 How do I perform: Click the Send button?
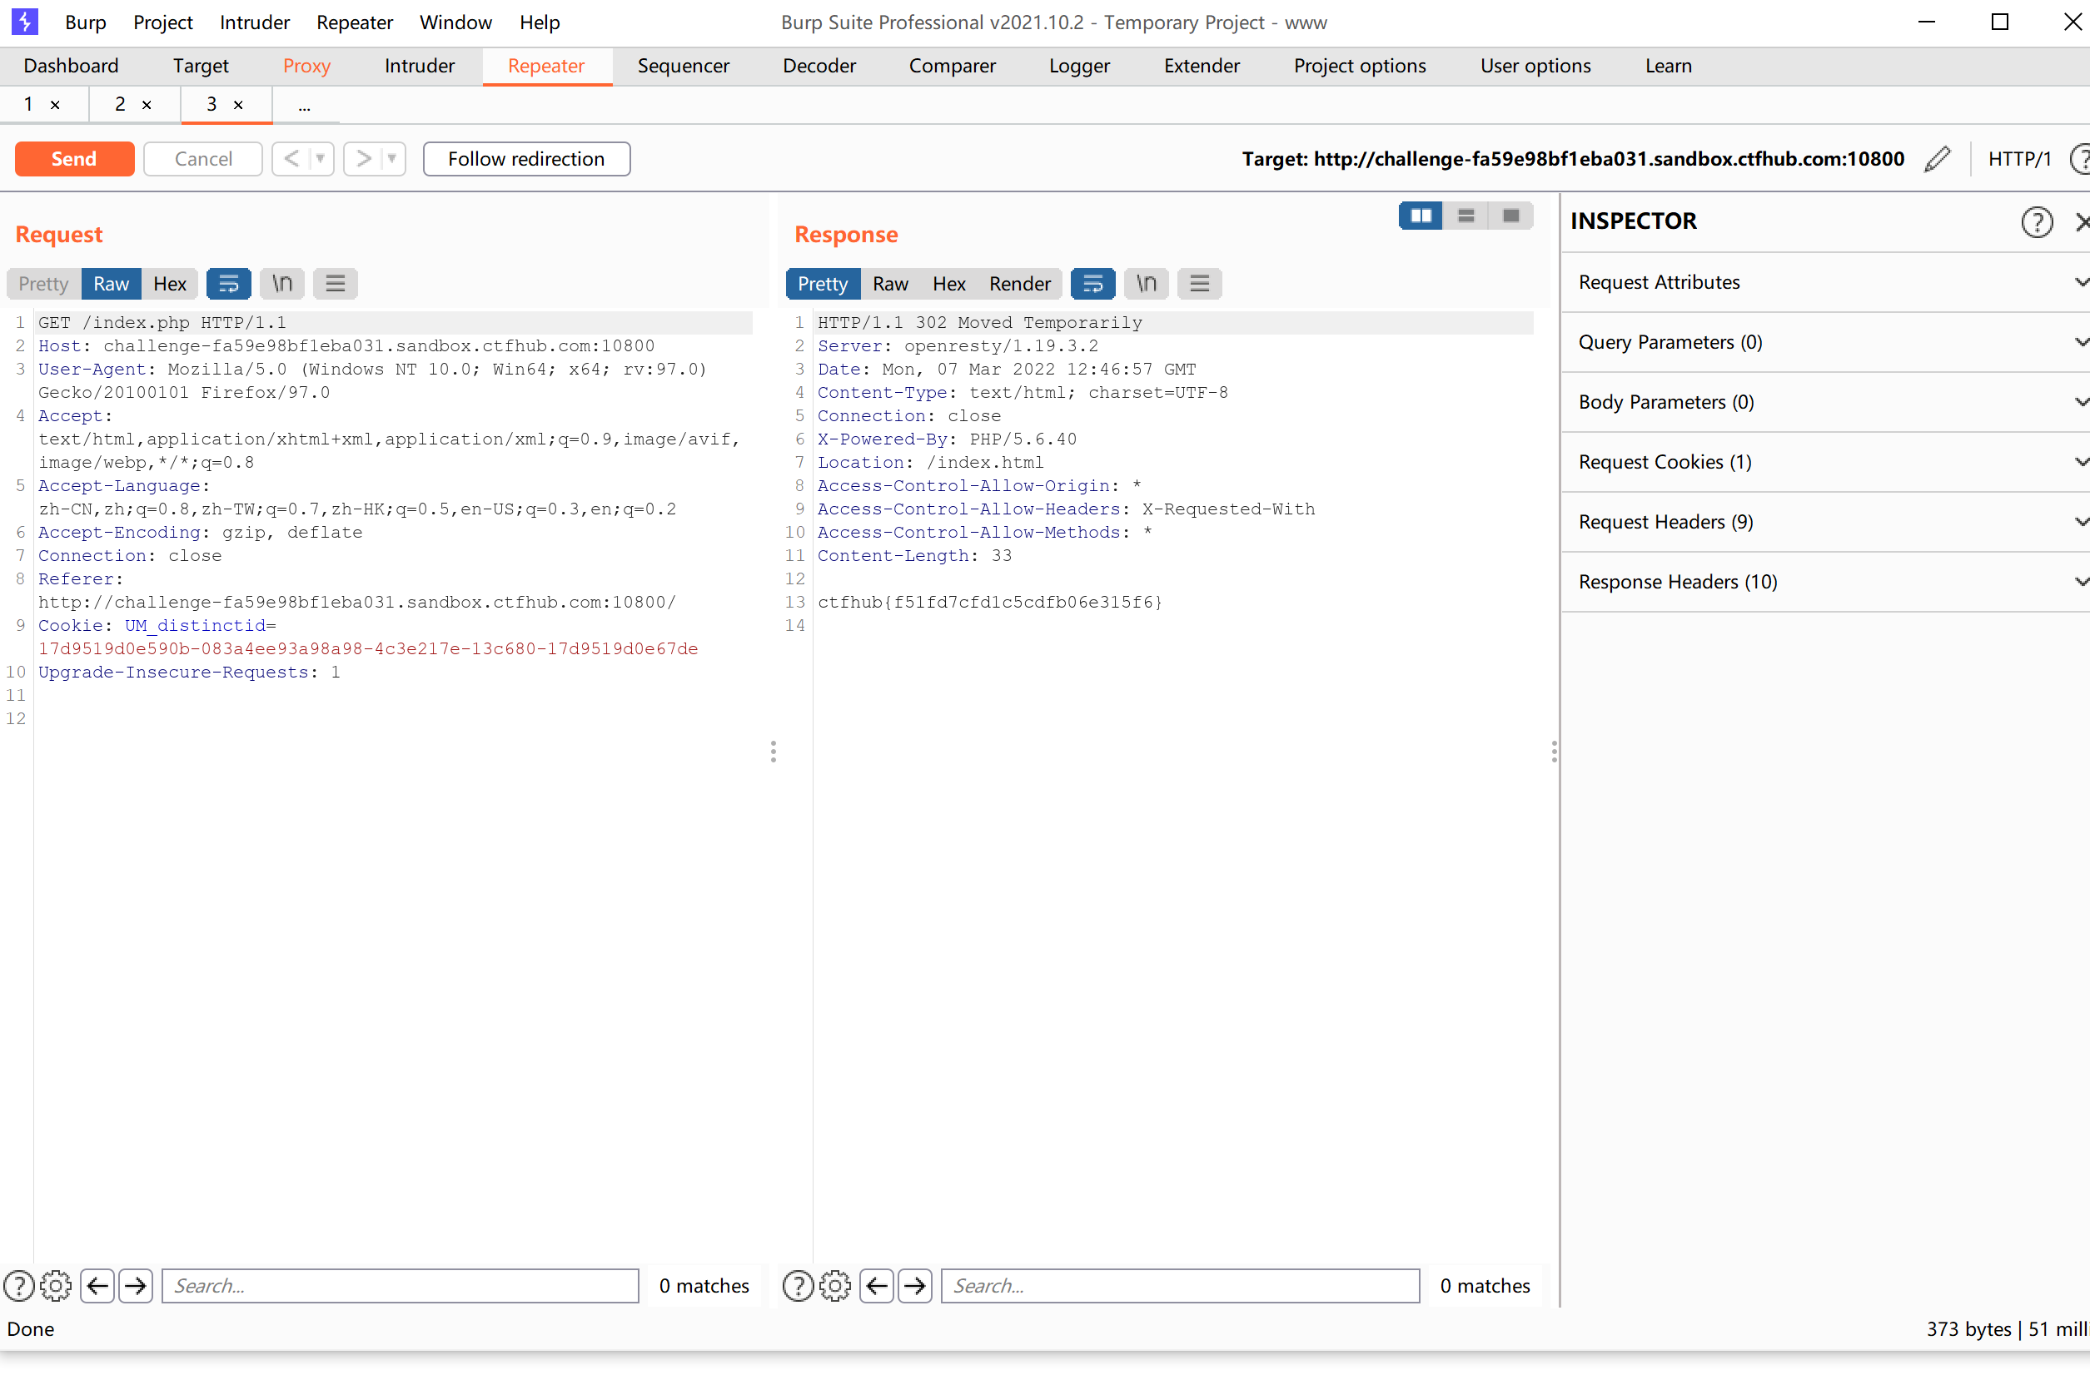click(x=75, y=159)
